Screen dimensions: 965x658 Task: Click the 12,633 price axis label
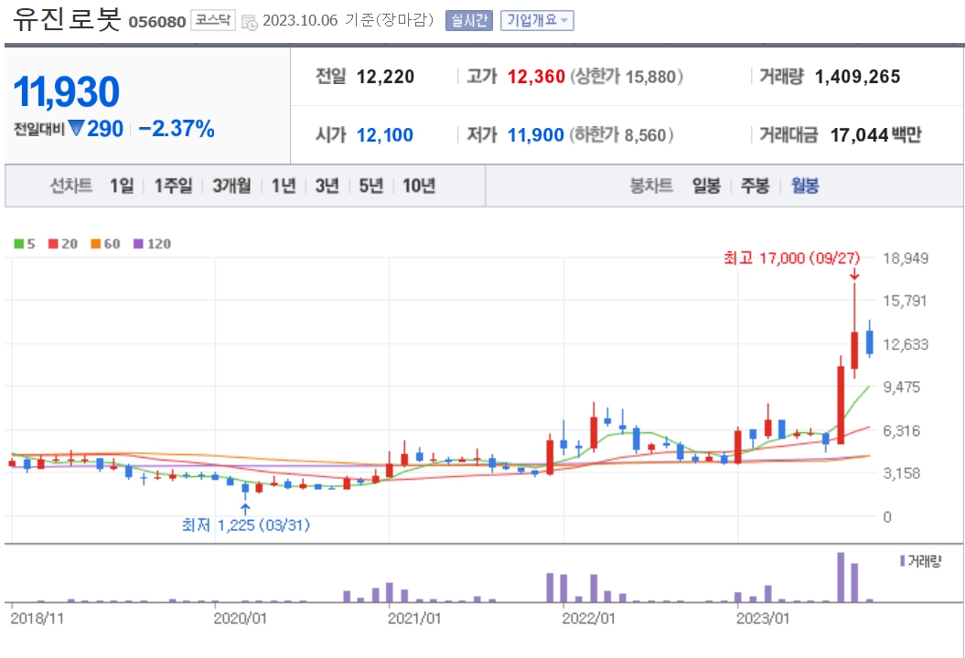[906, 345]
